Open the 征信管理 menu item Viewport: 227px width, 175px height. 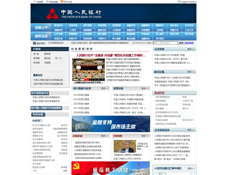(145, 30)
